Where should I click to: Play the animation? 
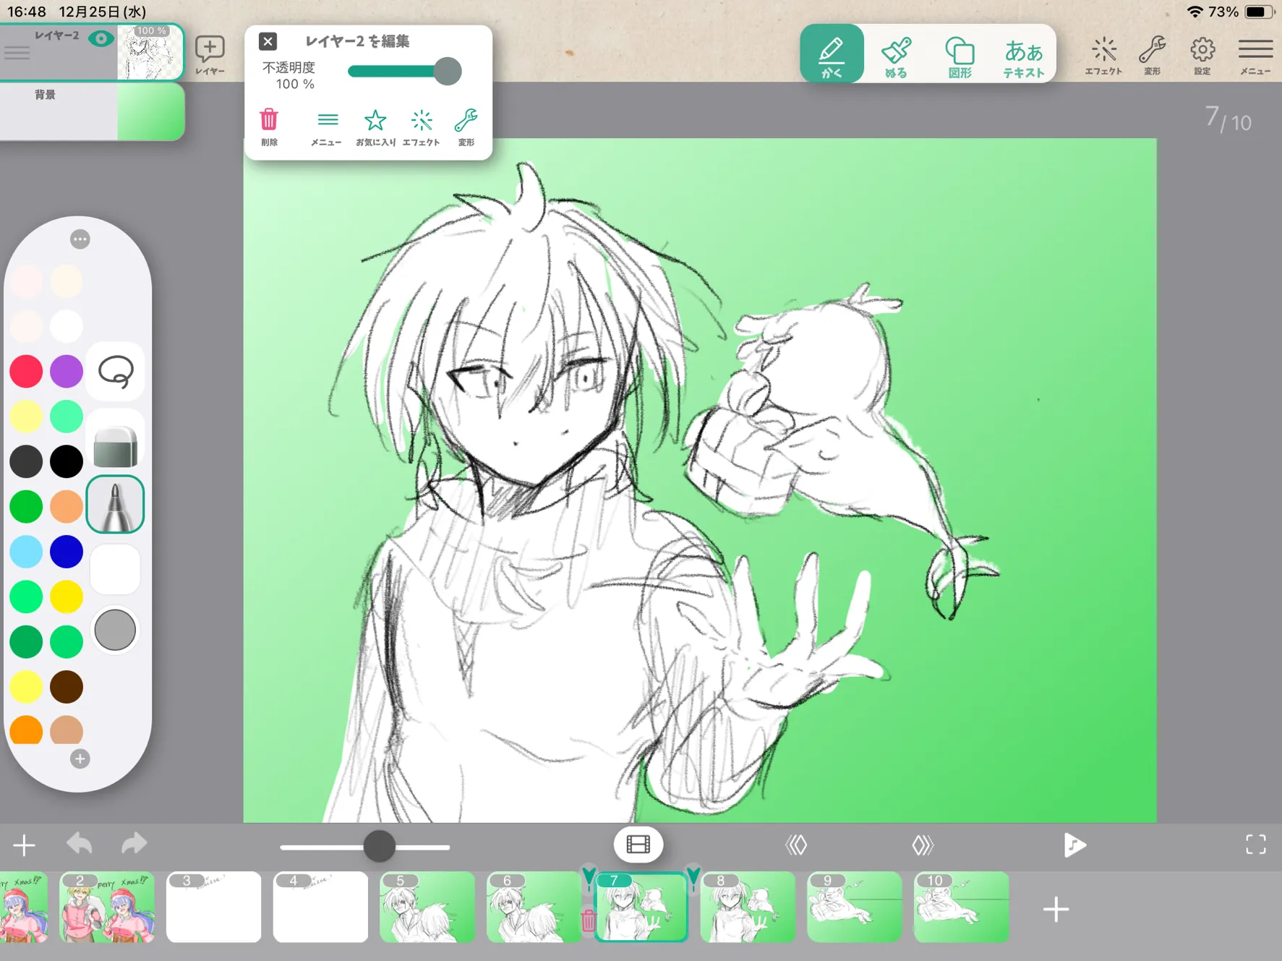(1074, 845)
